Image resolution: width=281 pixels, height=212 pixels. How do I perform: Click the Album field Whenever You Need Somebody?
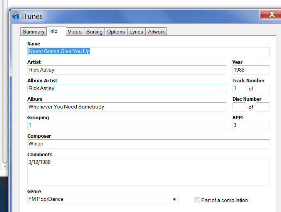point(127,107)
